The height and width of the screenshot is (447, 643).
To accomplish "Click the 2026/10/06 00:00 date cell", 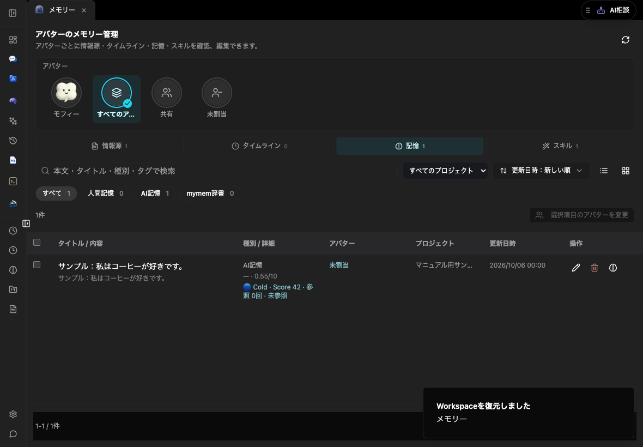I will (x=518, y=265).
